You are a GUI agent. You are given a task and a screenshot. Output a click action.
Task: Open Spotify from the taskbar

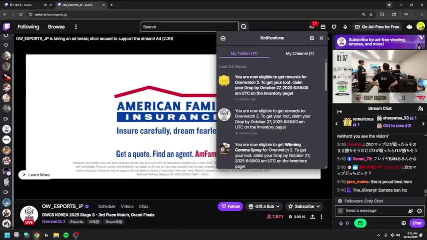[x=66, y=235]
